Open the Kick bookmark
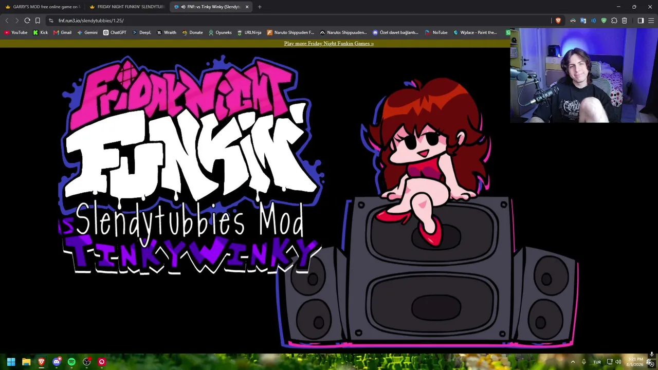This screenshot has height=370, width=658. tap(40, 32)
